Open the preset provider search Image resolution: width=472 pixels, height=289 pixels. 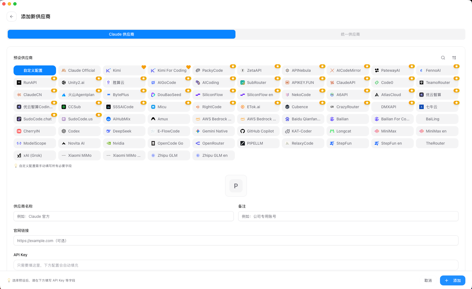[443, 58]
